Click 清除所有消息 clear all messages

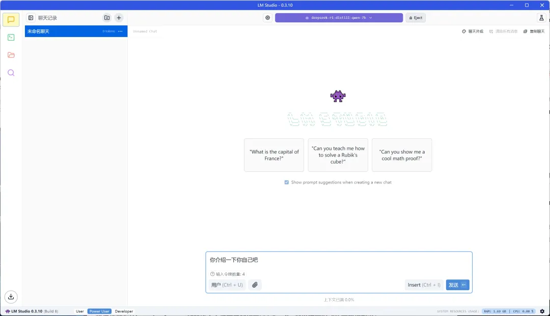pyautogui.click(x=503, y=31)
